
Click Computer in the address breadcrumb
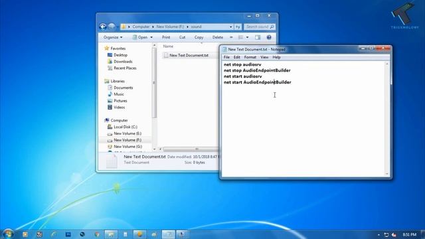tap(141, 27)
